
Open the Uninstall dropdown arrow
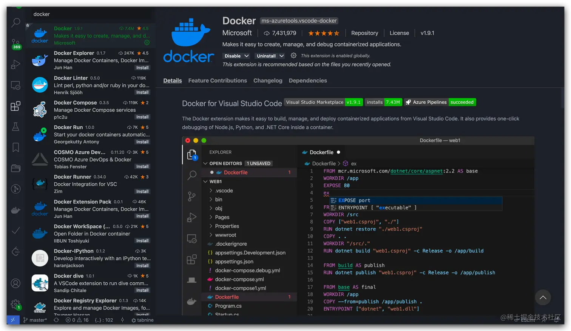[x=281, y=55]
